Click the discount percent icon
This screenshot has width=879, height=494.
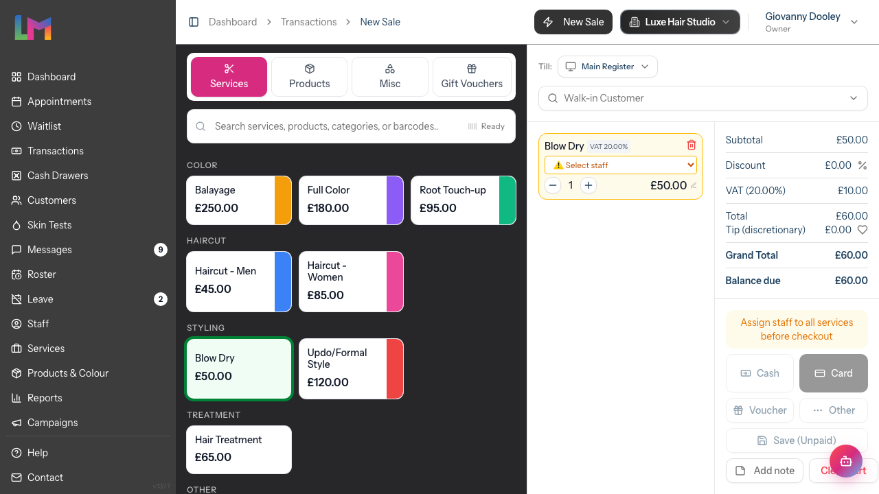click(x=863, y=165)
